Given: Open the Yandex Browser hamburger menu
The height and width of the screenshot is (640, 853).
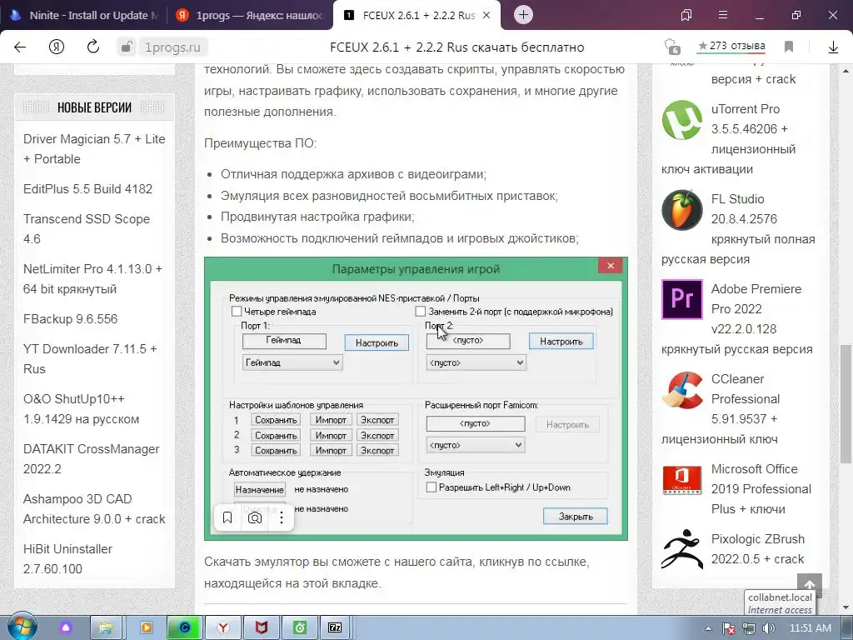Looking at the screenshot, I should 723,15.
